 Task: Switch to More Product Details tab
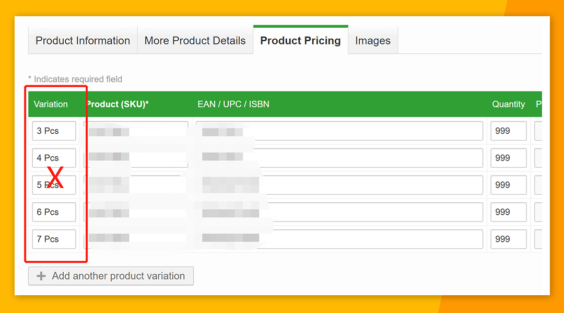point(195,41)
